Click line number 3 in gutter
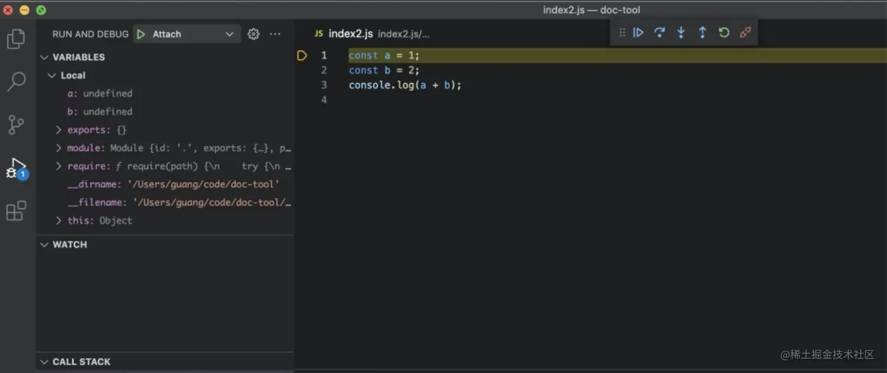The height and width of the screenshot is (373, 887). coord(324,85)
